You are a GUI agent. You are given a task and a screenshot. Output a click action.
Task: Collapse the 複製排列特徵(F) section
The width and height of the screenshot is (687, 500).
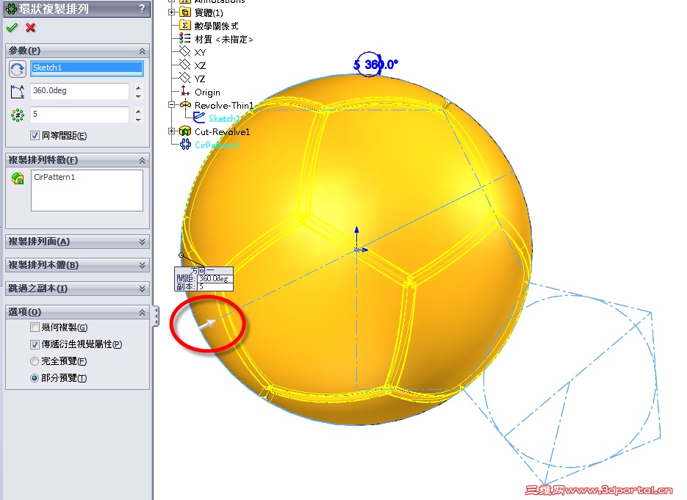coord(142,161)
